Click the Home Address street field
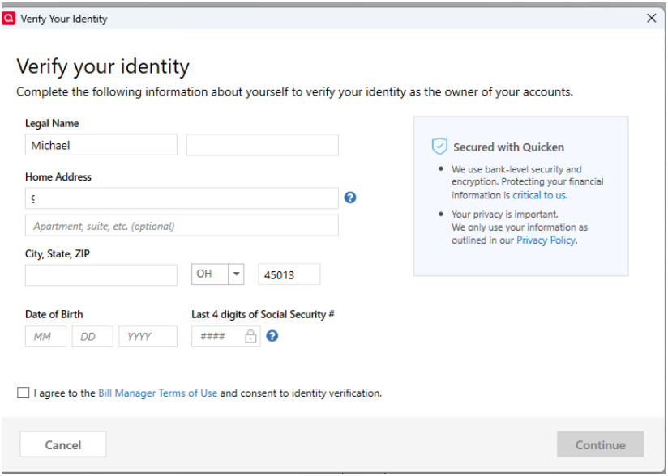Viewport: 668px width, 476px height. 182,198
